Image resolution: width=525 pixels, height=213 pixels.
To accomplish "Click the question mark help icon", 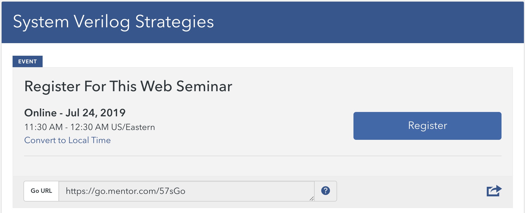I will [x=325, y=191].
